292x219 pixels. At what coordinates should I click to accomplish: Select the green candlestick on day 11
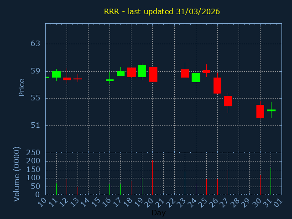[x=56, y=74]
